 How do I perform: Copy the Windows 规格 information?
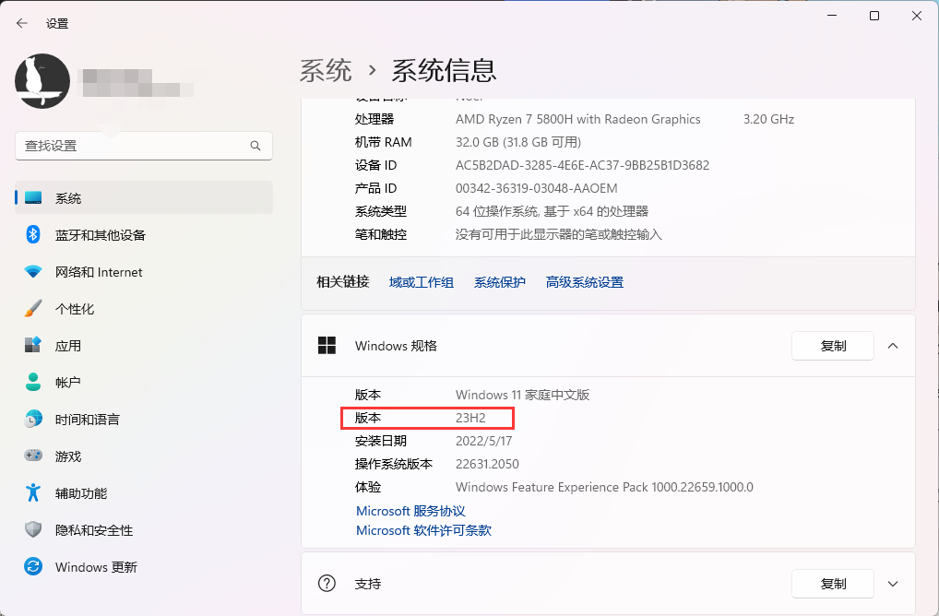point(833,346)
